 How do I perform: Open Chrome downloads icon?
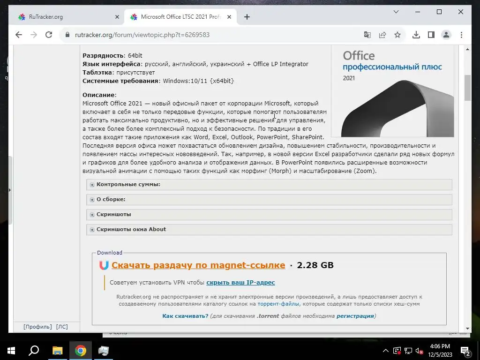click(x=416, y=35)
